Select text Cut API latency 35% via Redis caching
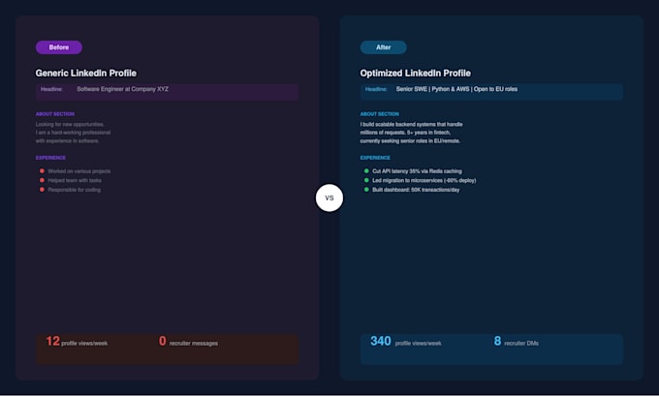 [x=417, y=171]
